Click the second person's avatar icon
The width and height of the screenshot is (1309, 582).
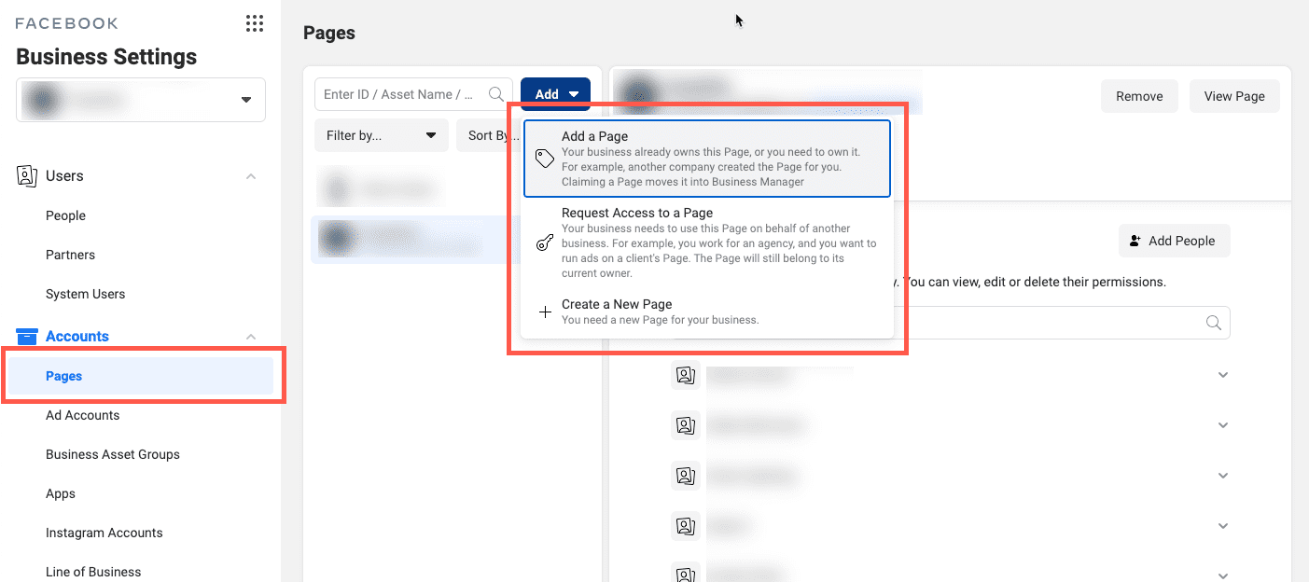coord(685,425)
